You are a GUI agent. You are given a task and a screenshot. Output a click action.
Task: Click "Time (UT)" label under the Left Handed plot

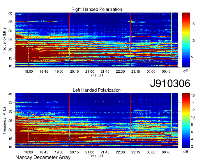click(x=97, y=156)
